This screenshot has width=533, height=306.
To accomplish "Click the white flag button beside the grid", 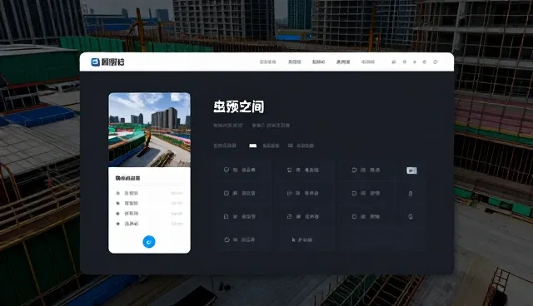I will pyautogui.click(x=411, y=170).
